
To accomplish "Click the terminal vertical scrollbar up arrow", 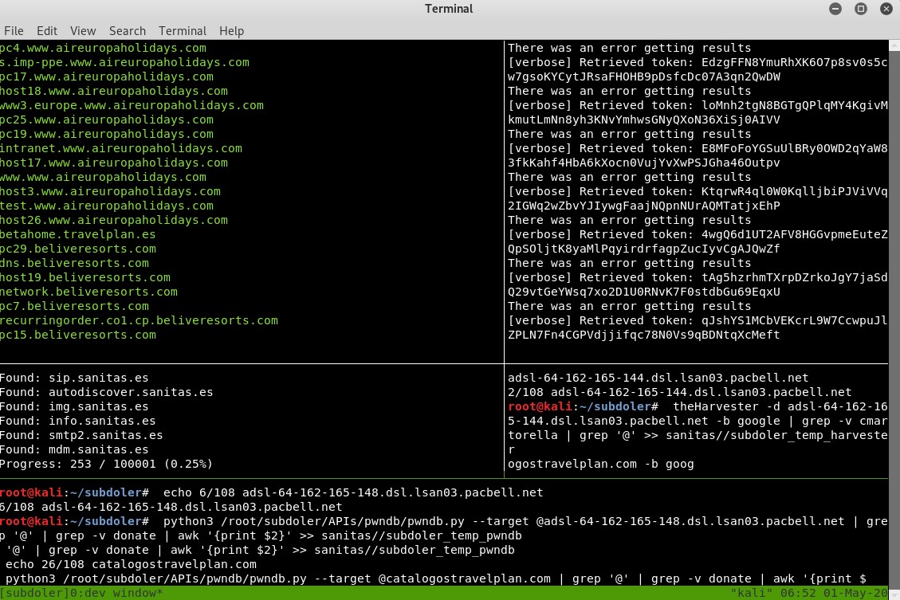I will point(894,45).
